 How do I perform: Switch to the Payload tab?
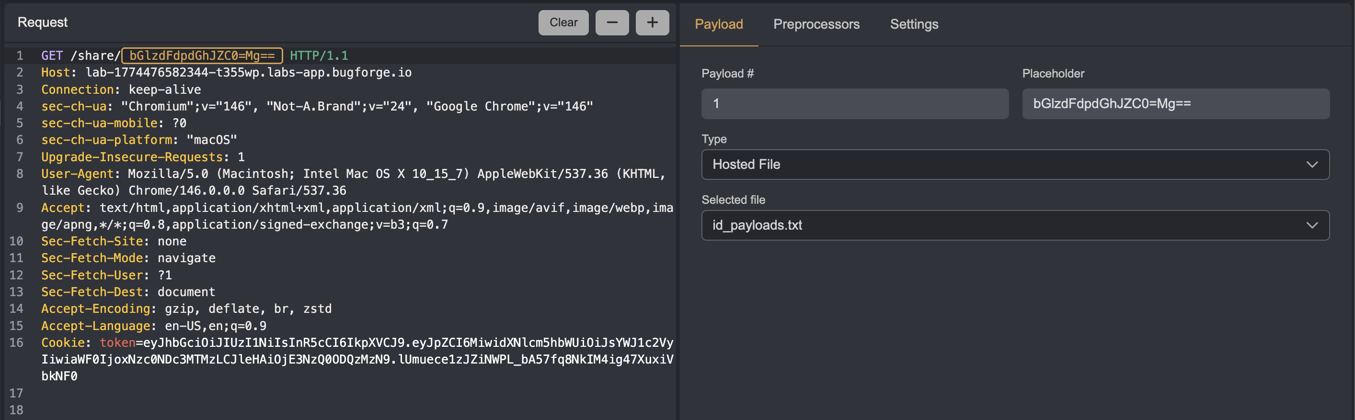coord(719,24)
